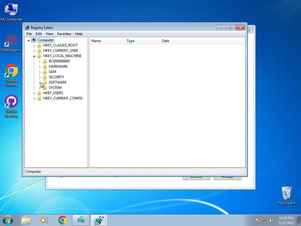Click the SOFTWARE folder icon
This screenshot has height=226, width=301.
[x=45, y=82]
